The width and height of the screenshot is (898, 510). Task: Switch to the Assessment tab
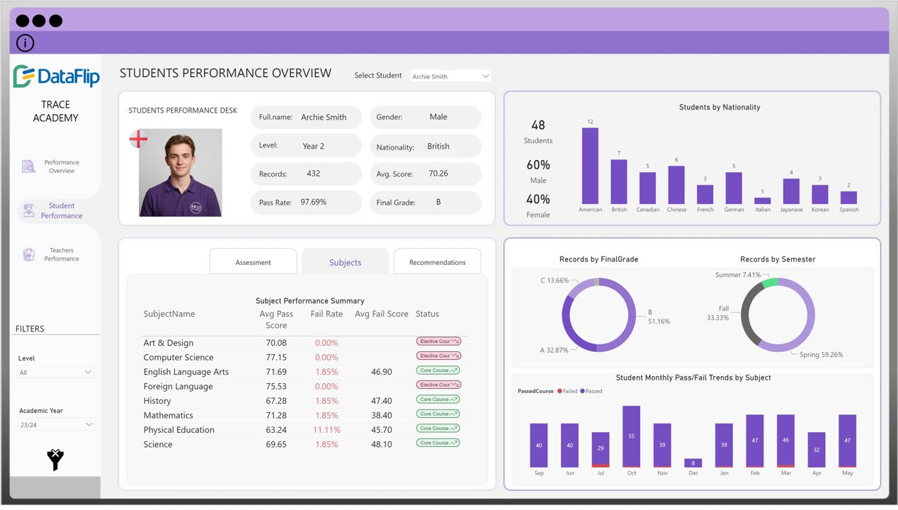pos(253,261)
